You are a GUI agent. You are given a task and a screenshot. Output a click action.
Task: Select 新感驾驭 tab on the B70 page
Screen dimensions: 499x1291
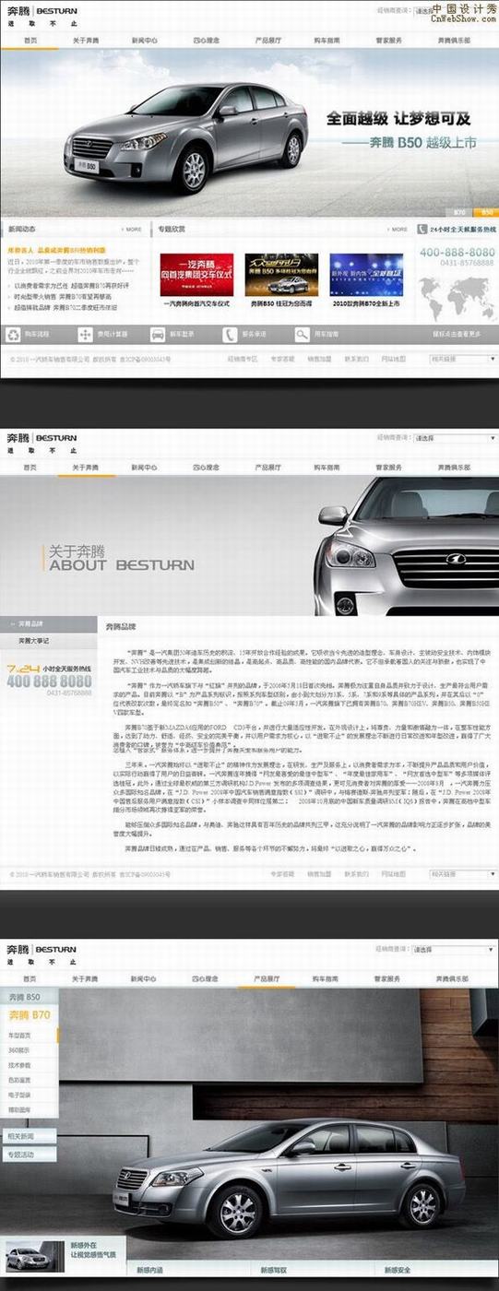point(275,1270)
